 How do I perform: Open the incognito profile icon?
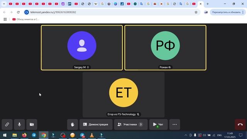206,12
